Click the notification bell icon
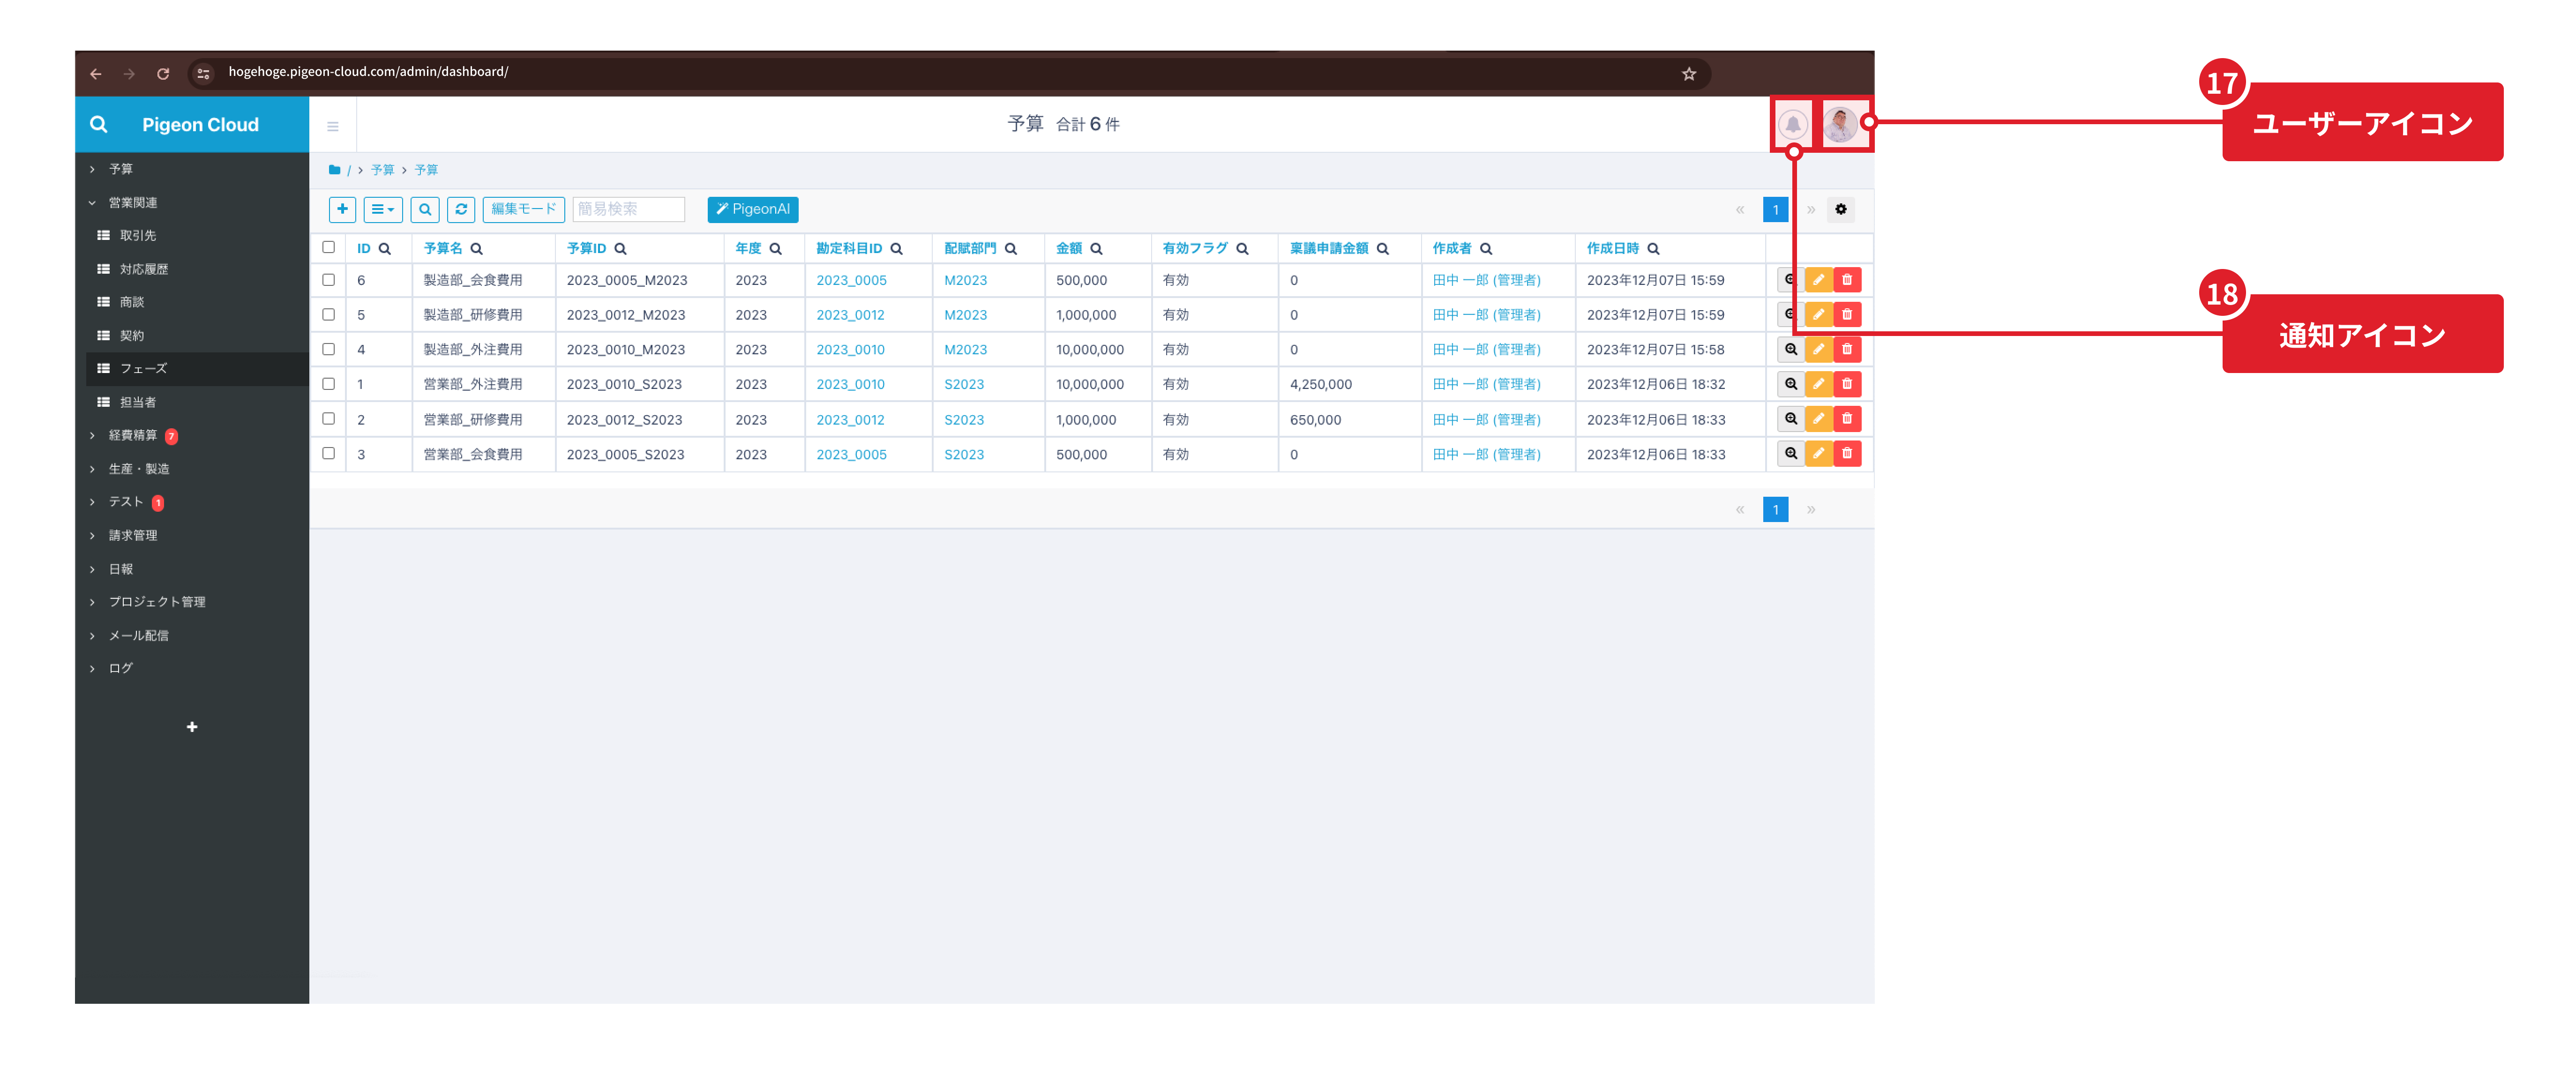Screen dimensions: 2576x1090 (1792, 124)
